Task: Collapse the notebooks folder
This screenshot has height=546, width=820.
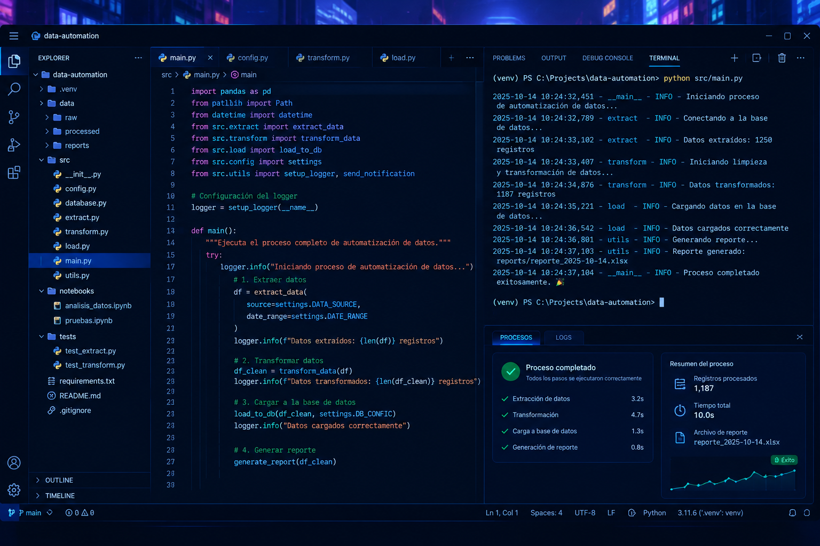Action: pos(41,291)
